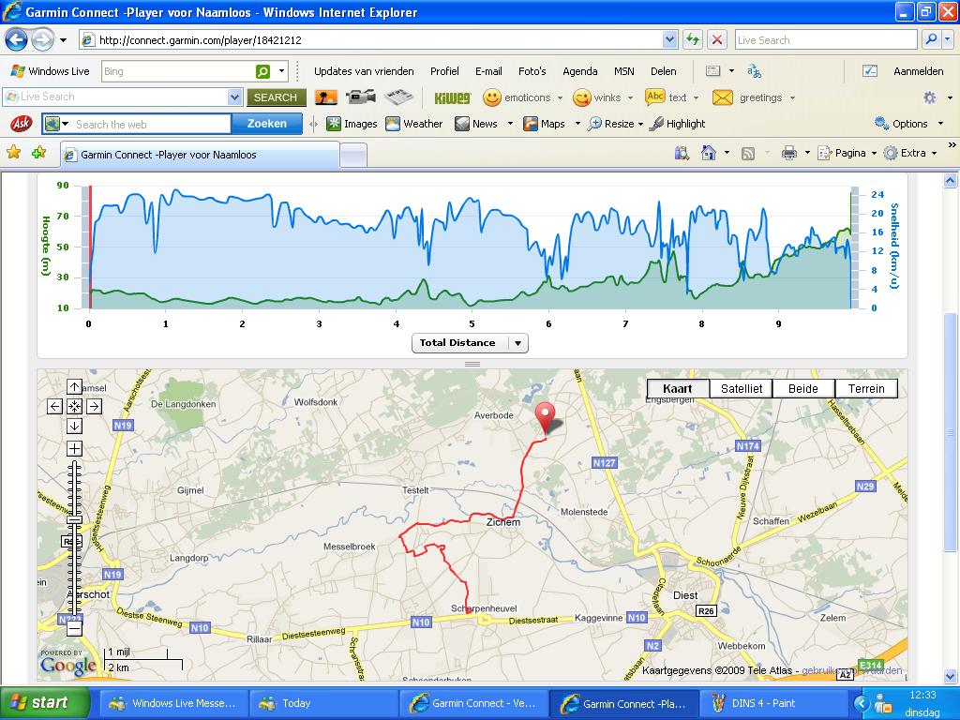960x720 pixels.
Task: Switch map to Terrein view
Action: click(x=866, y=389)
